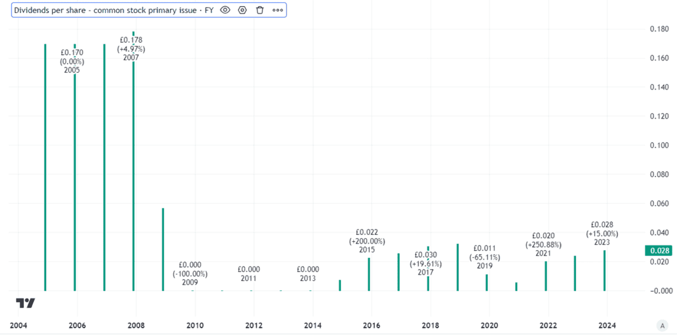Screen dimensions: 677x336
Task: Click the 0.180 value on price scale
Action: point(660,29)
